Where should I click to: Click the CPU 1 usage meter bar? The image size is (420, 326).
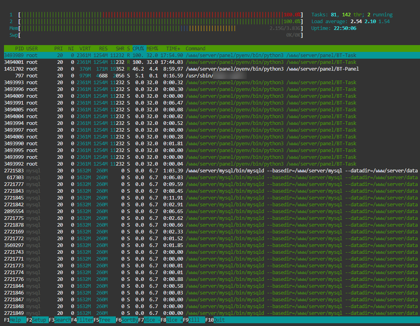[x=160, y=15]
